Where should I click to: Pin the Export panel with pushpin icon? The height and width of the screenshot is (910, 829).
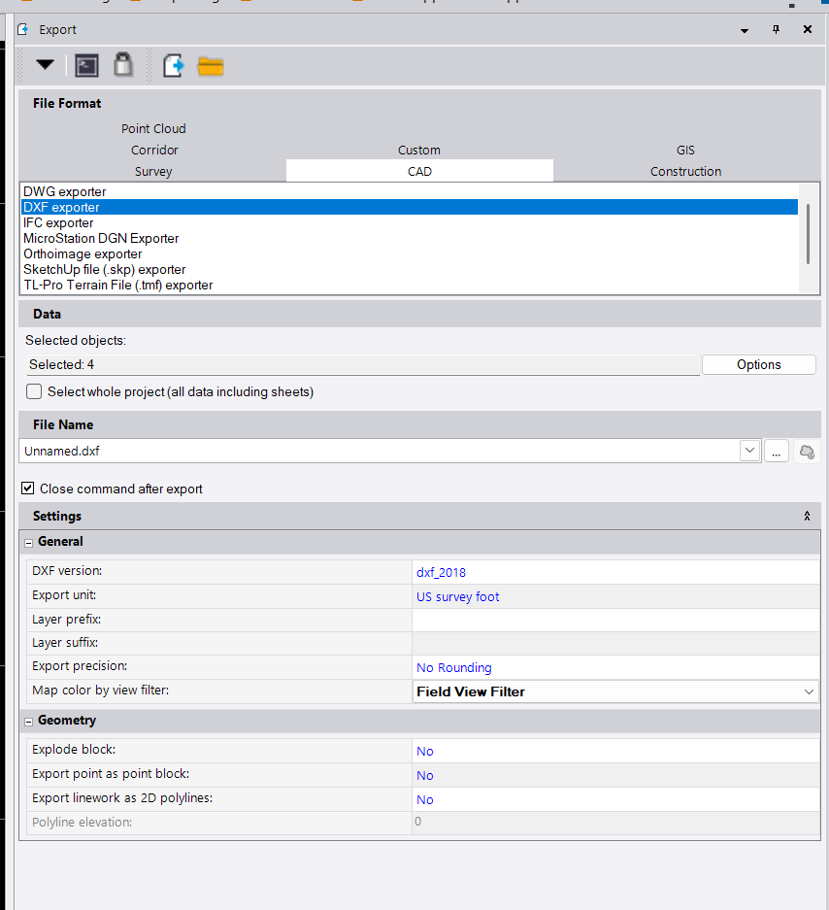pyautogui.click(x=776, y=30)
